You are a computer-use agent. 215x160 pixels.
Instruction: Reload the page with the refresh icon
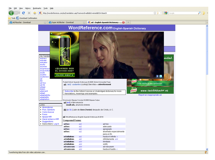coord(23,13)
